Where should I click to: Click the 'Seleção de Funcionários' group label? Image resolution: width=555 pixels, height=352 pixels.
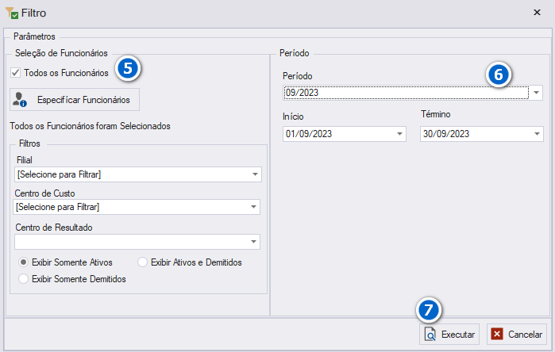[x=61, y=53]
